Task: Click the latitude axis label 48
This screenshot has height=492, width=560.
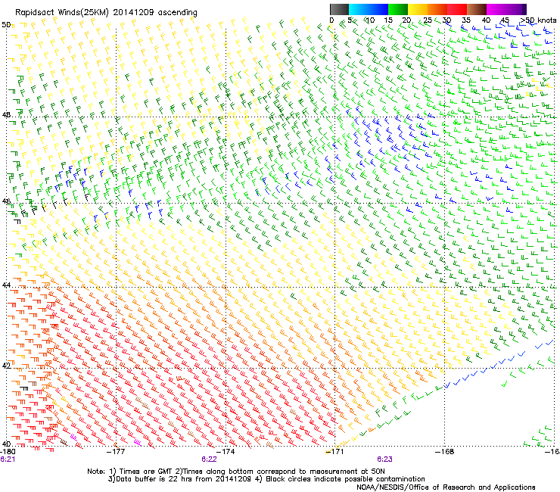Action: (x=6, y=115)
